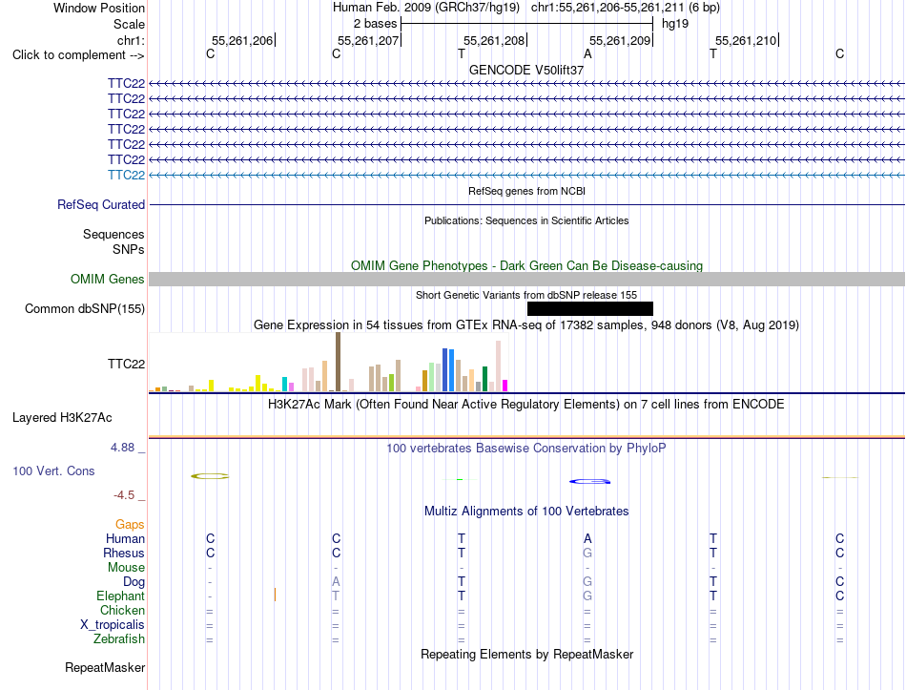Click the black dbSNP variant block
This screenshot has height=690, width=906.
click(590, 309)
